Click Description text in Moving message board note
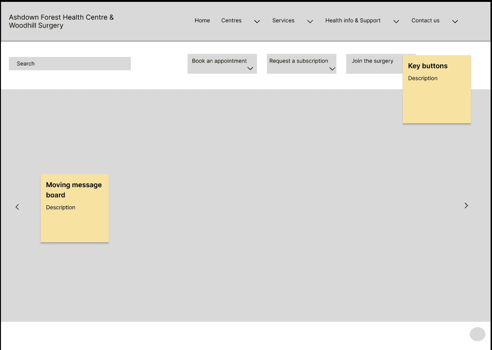Screen dimensions: 492x350 [x=61, y=207]
